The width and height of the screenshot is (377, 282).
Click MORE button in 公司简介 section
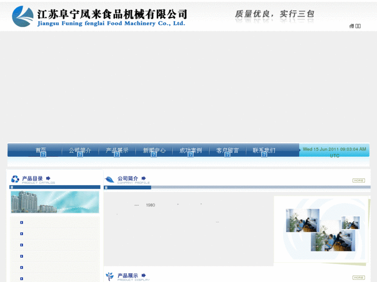(359, 181)
